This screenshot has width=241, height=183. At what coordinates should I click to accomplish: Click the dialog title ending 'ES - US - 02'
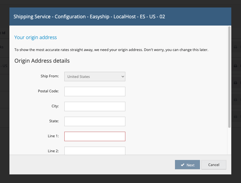(x=89, y=17)
